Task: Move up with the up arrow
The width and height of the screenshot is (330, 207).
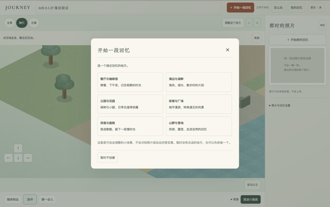Action: (18, 148)
